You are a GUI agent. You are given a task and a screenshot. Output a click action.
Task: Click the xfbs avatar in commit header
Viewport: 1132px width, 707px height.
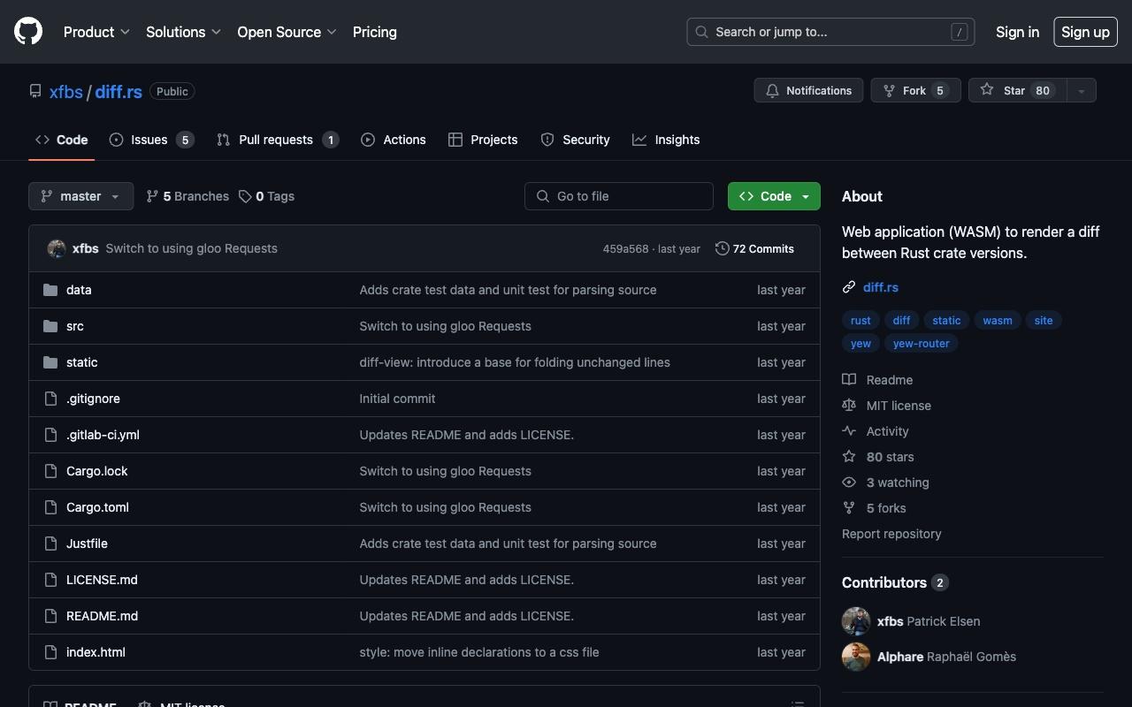pos(57,248)
